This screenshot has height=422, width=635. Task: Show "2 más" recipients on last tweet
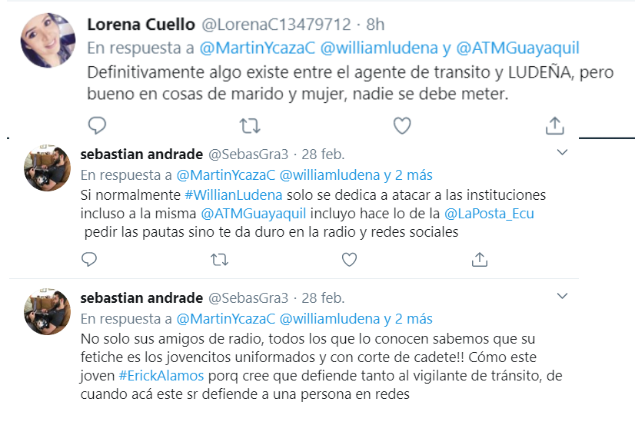point(414,319)
